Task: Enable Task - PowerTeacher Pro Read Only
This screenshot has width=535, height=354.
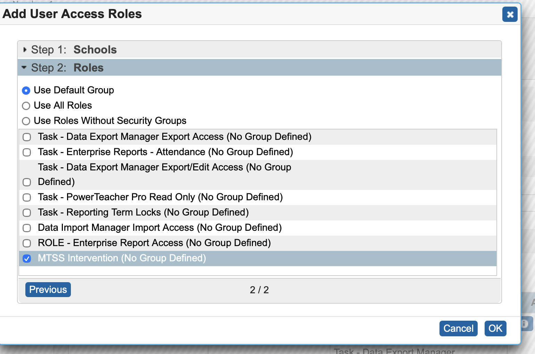Action: 27,197
